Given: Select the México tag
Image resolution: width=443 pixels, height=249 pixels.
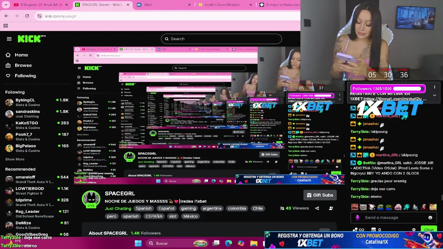Looking at the screenshot, I should tap(190, 216).
